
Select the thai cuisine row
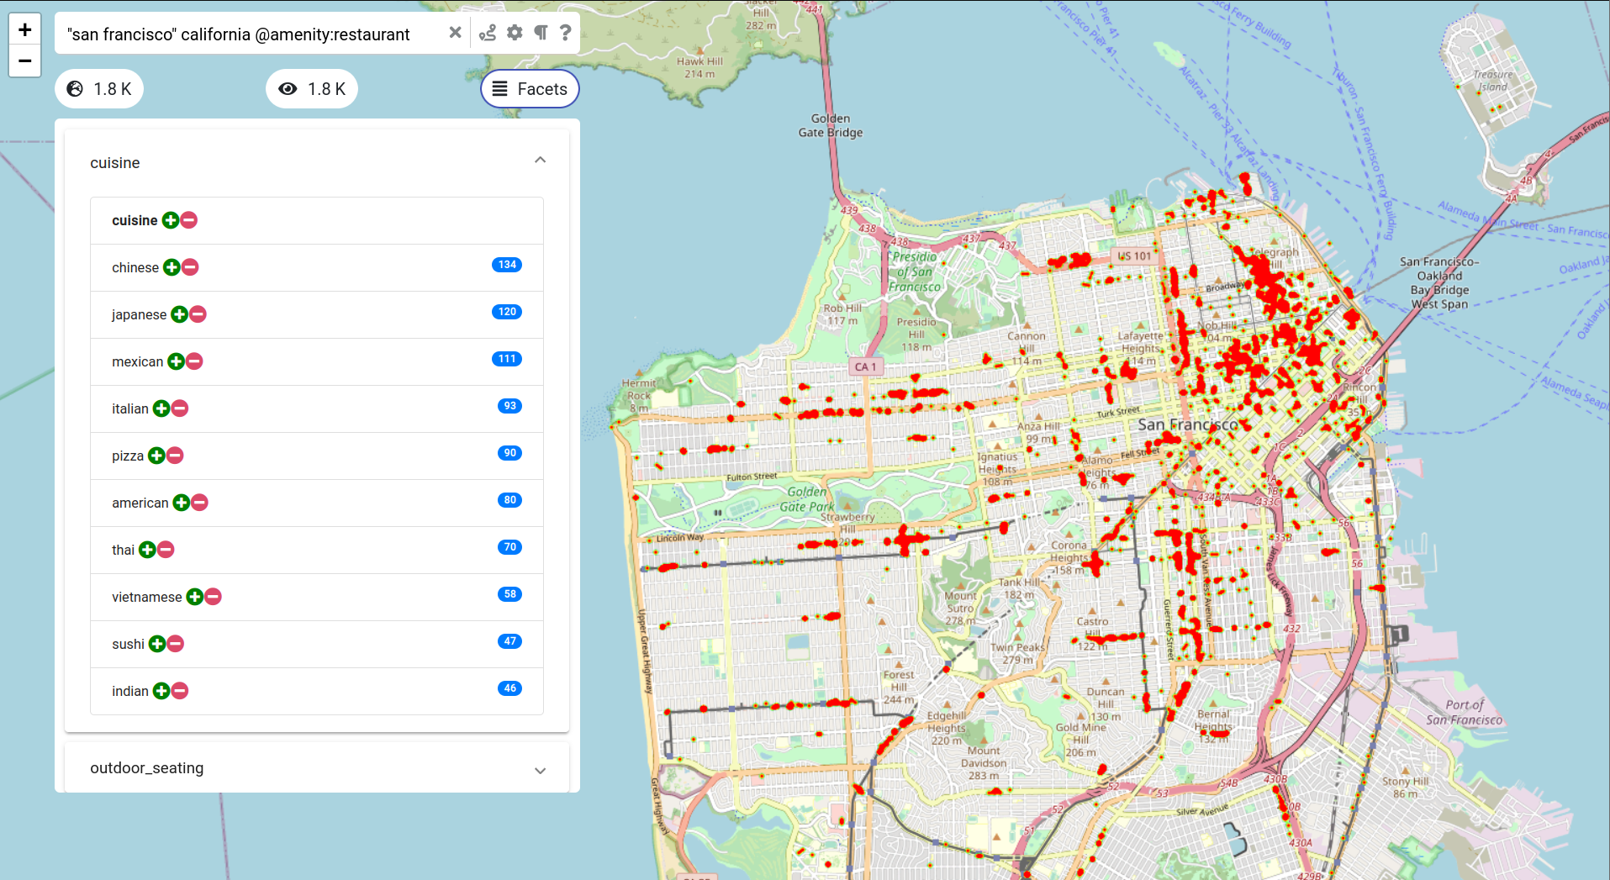click(x=123, y=550)
